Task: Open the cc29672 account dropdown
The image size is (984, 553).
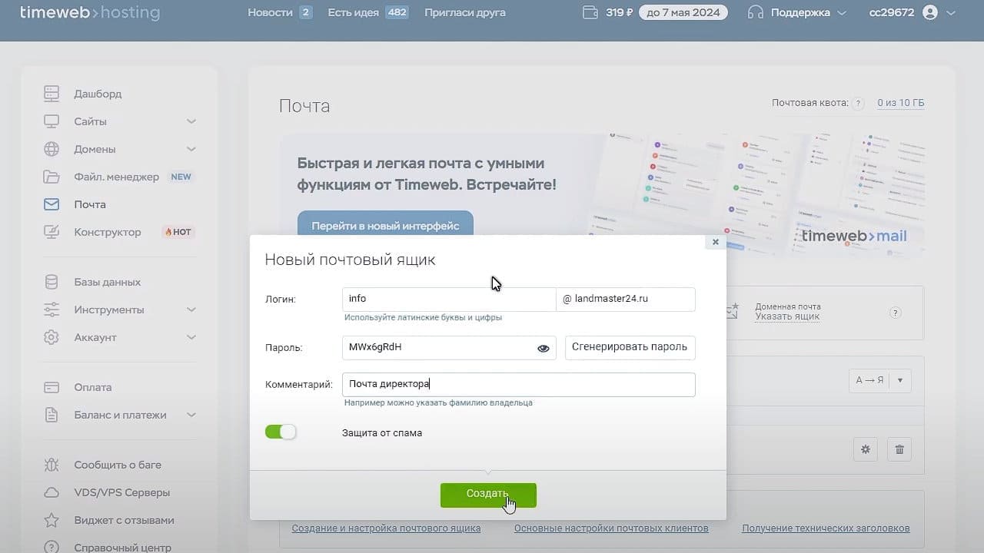Action: [913, 12]
